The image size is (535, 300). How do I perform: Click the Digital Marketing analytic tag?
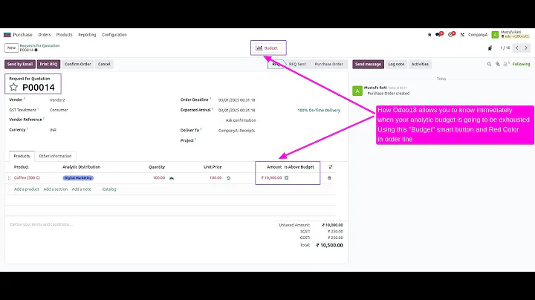tap(78, 178)
